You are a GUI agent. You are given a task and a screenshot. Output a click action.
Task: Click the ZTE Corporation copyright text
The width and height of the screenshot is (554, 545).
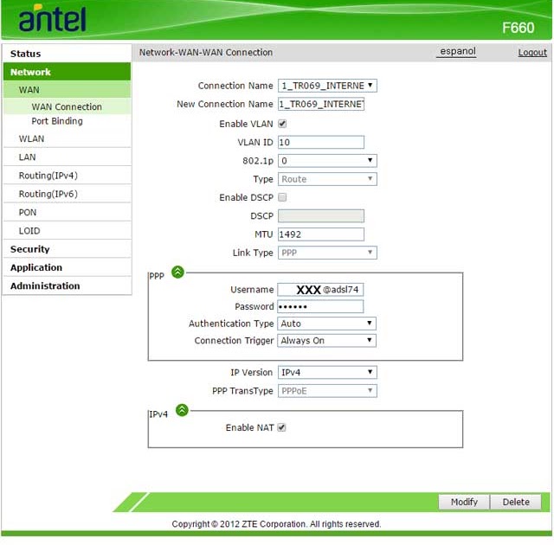coord(276,524)
